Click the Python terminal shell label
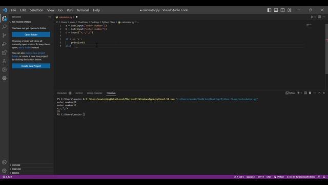Image resolution: width=328 pixels, height=185 pixels. (291, 93)
